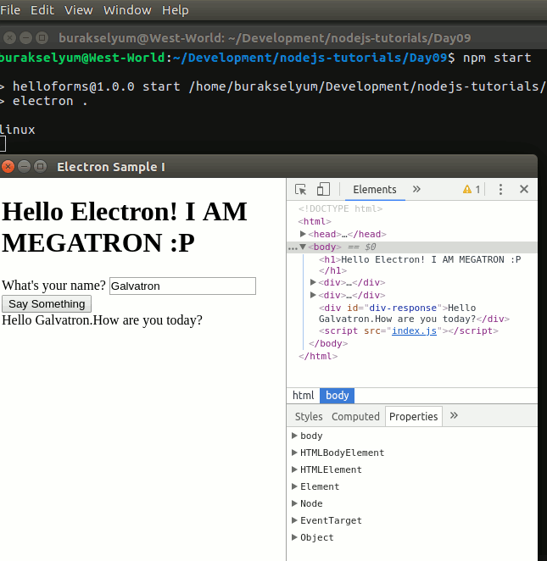Show more sidebar tabs next to Properties
The height and width of the screenshot is (561, 547).
(x=454, y=415)
